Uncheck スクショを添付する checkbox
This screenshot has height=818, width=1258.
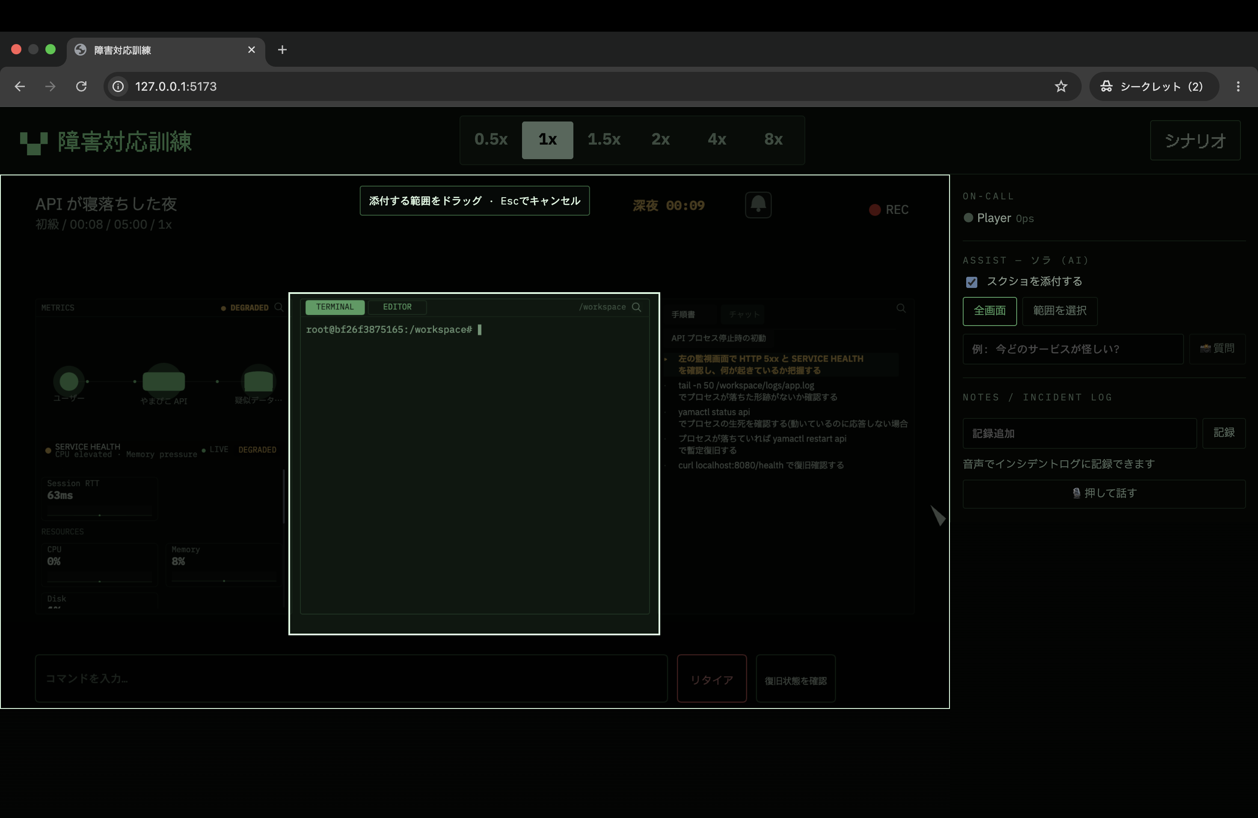[x=971, y=282]
